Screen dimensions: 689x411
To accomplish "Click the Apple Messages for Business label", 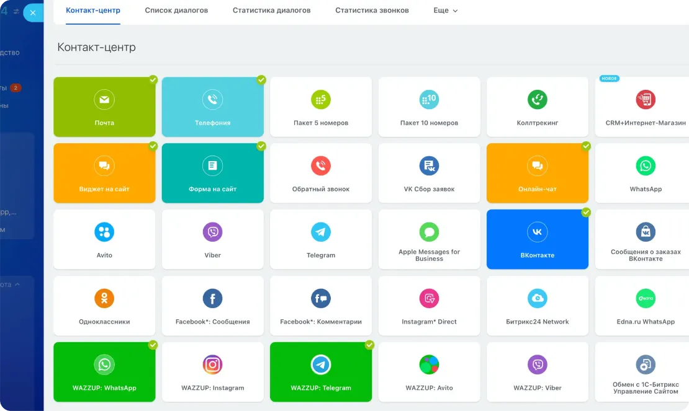I will pos(430,255).
